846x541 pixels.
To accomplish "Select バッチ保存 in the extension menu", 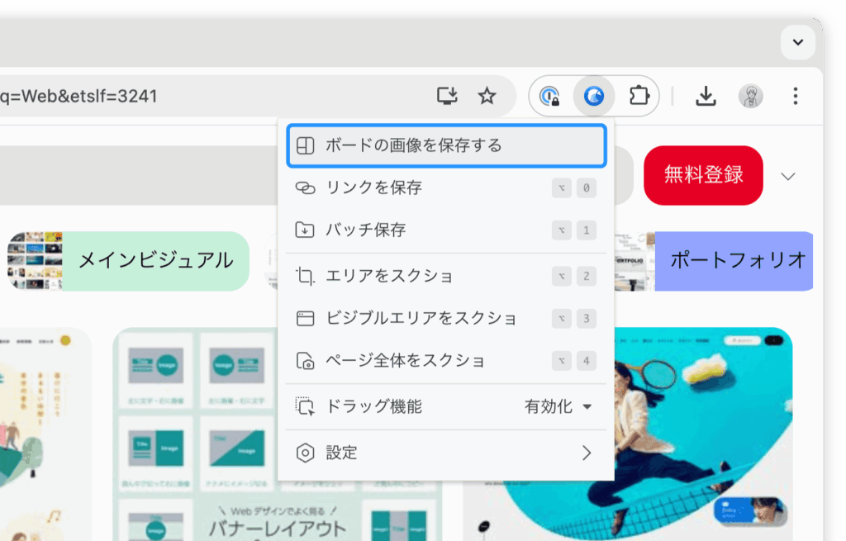I will tap(446, 230).
